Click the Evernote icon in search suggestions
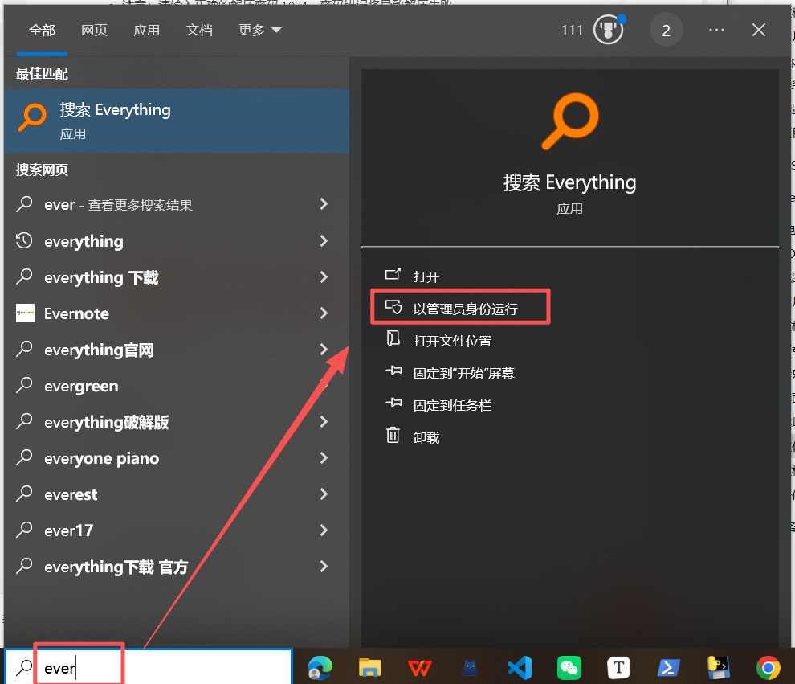Screen dimensions: 795x684 tap(25, 313)
